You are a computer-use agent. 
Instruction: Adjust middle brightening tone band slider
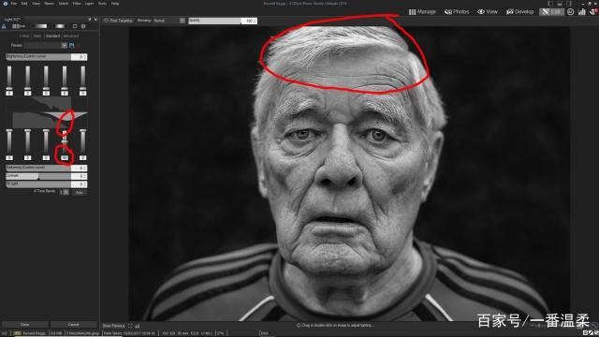click(x=46, y=79)
